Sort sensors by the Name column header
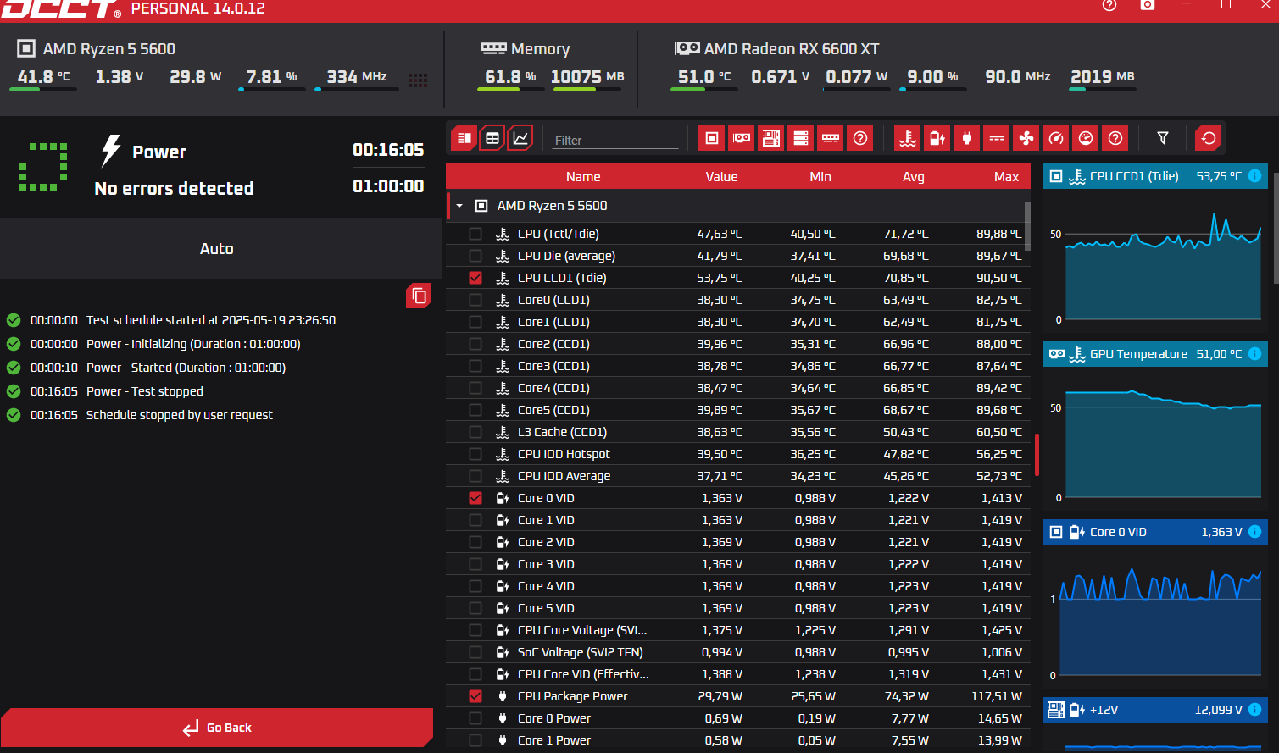The height and width of the screenshot is (753, 1279). click(x=583, y=177)
